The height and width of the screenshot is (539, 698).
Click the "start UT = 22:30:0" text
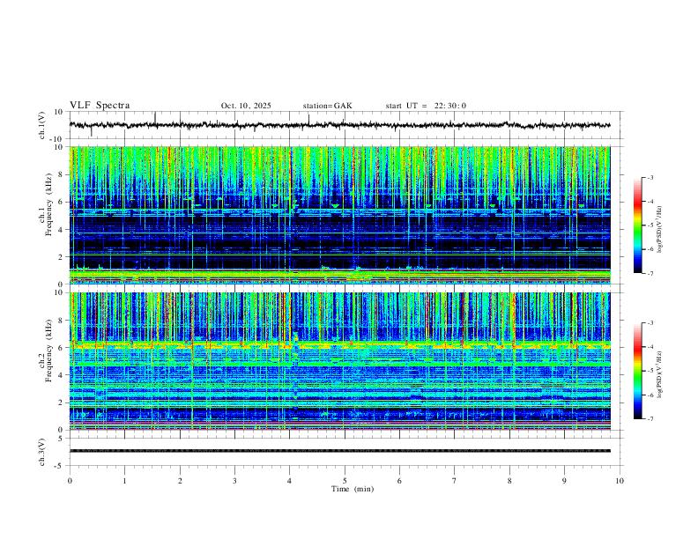click(426, 106)
